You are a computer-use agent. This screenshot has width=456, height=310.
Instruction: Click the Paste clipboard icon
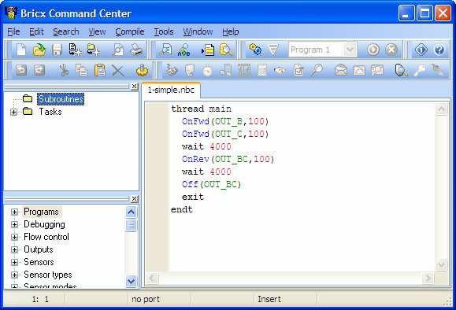coord(99,70)
